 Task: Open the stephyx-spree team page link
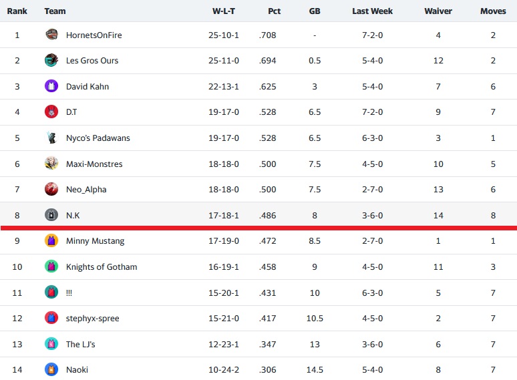tap(93, 319)
